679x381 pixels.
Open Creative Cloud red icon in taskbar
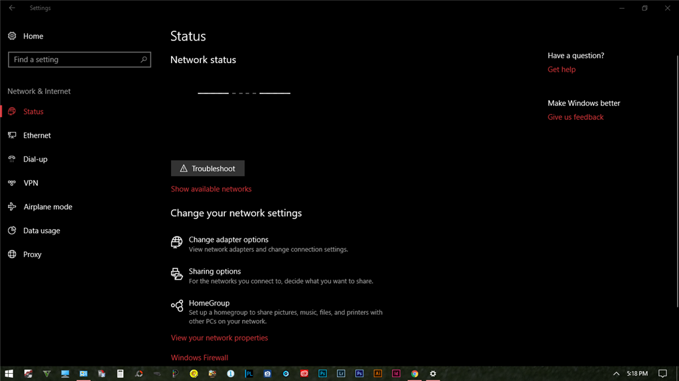304,373
